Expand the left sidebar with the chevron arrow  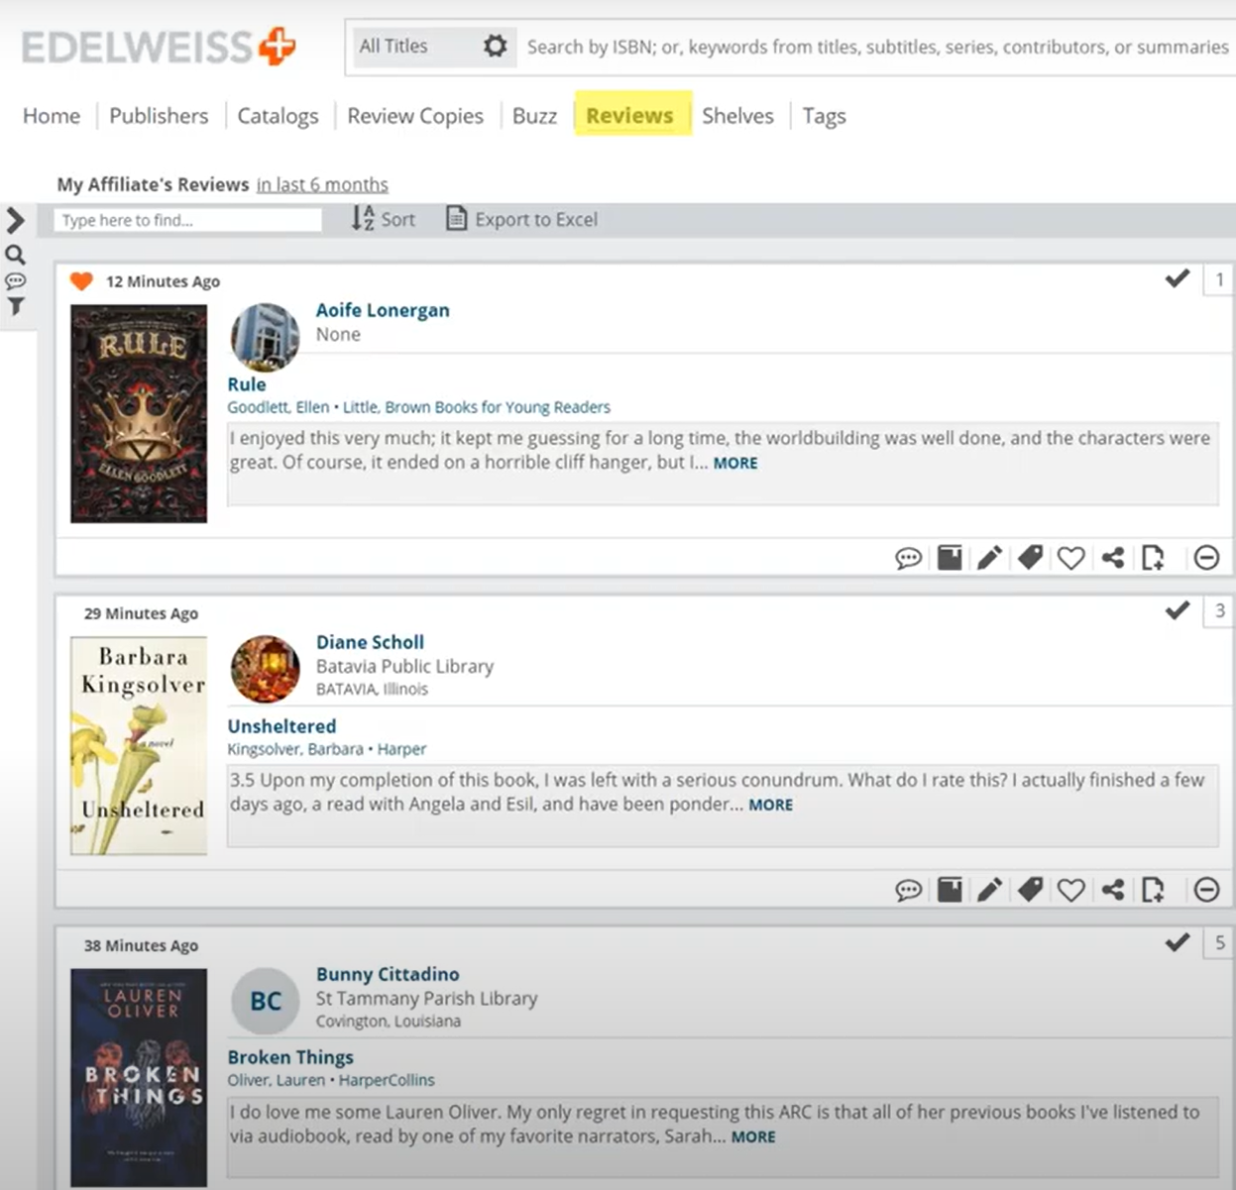[15, 220]
